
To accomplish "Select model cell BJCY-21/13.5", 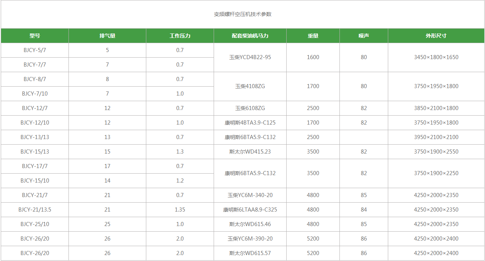I will pyautogui.click(x=35, y=210).
